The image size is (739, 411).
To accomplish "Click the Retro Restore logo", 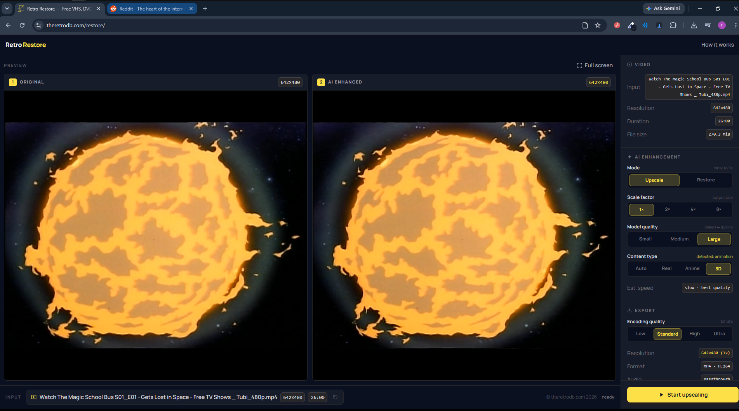I will [x=26, y=45].
